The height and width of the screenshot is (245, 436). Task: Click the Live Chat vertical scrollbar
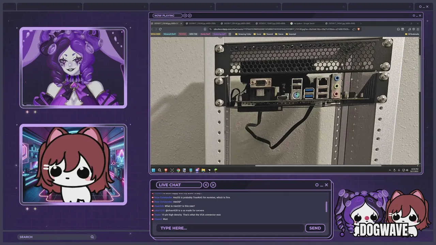pyautogui.click(x=327, y=207)
